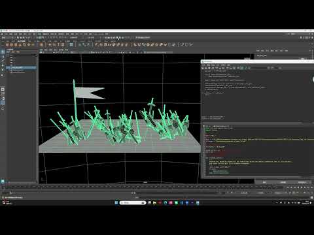
Task: Click the Script Editor window title bar
Action: click(x=257, y=61)
